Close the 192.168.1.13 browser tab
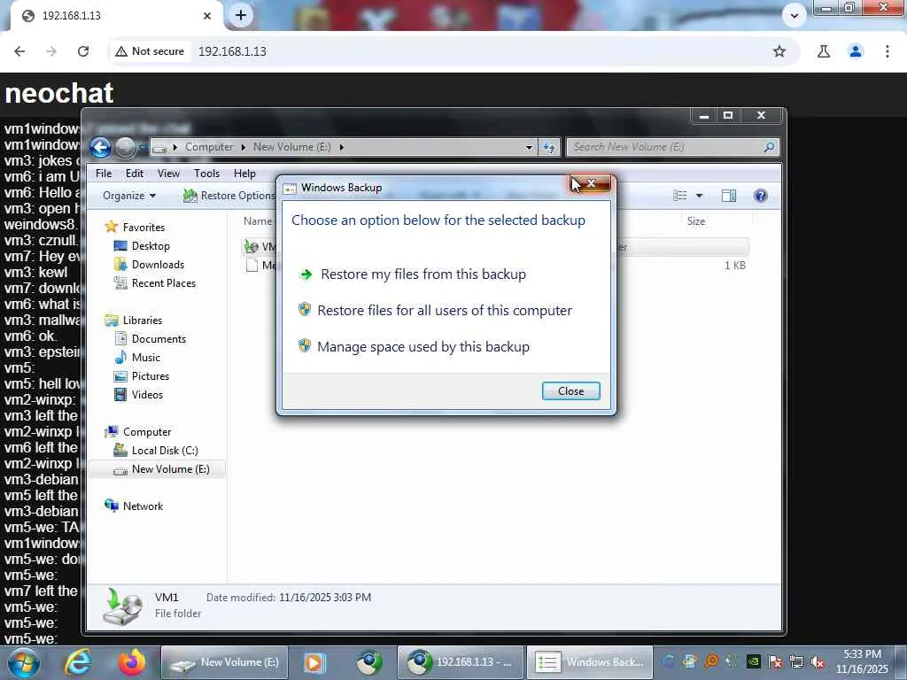 pyautogui.click(x=207, y=16)
